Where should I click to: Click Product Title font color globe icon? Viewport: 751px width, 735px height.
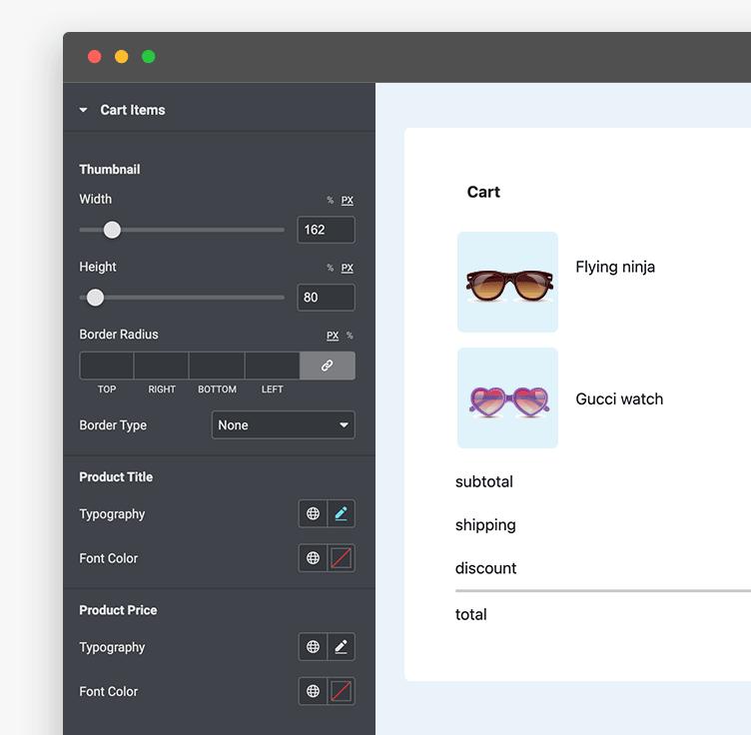click(x=314, y=558)
